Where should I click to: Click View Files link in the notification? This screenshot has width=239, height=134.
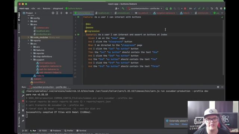[x=174, y=124]
